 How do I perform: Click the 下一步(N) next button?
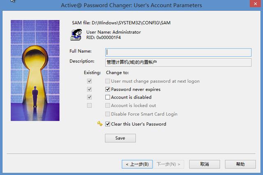[x=168, y=164]
